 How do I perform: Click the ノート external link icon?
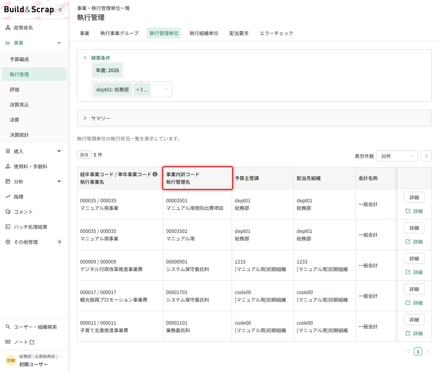click(x=32, y=342)
